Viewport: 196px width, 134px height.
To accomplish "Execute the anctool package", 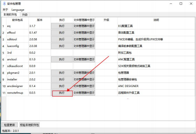I will click(62, 60).
